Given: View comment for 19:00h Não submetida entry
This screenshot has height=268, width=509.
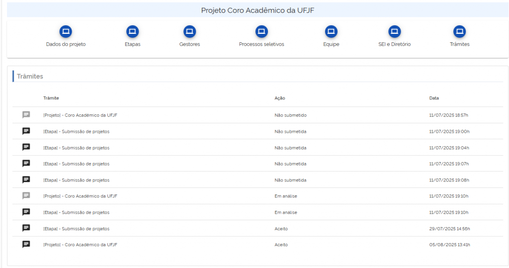Looking at the screenshot, I should point(26,131).
